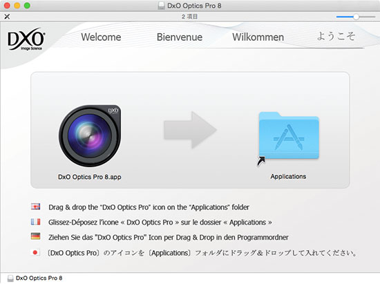Screen dimensions: 380x284
Task: Click the "Bienvenue" heading text
Action: (x=180, y=37)
